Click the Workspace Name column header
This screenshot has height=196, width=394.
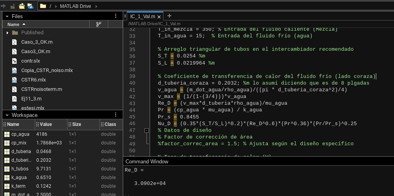[x=19, y=124]
